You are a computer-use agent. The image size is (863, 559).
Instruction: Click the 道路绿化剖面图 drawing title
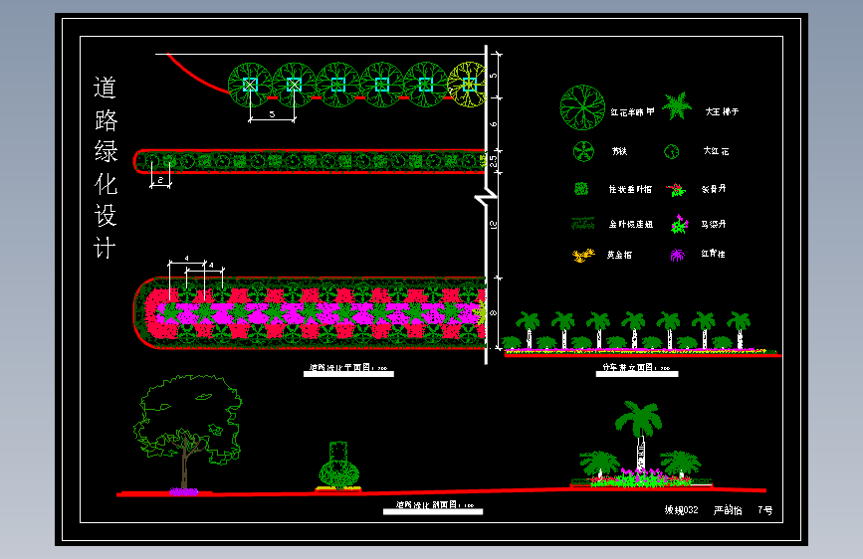click(435, 504)
